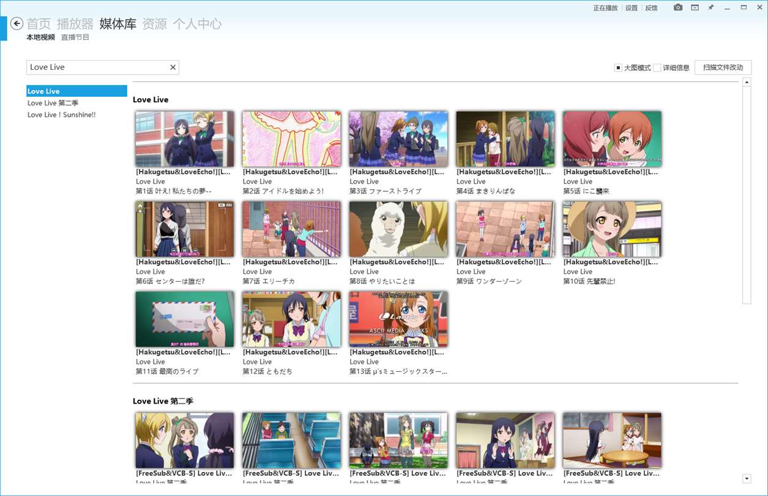Open thumbnail for 第4话 まきりんぱな
768x496 pixels.
click(x=505, y=139)
